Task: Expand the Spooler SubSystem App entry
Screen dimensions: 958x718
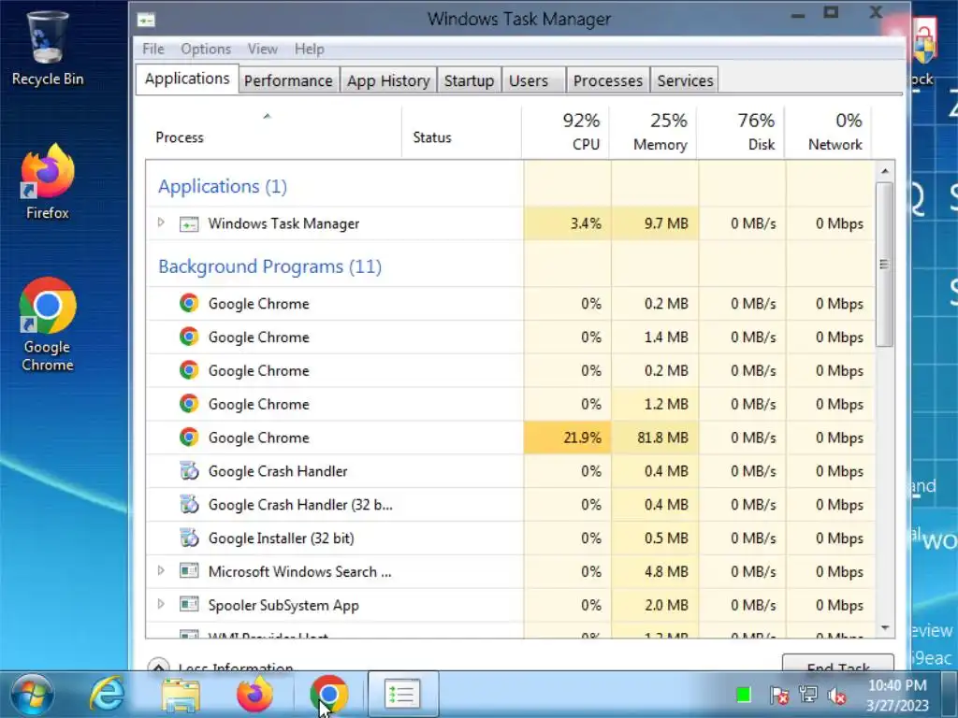Action: (x=161, y=605)
